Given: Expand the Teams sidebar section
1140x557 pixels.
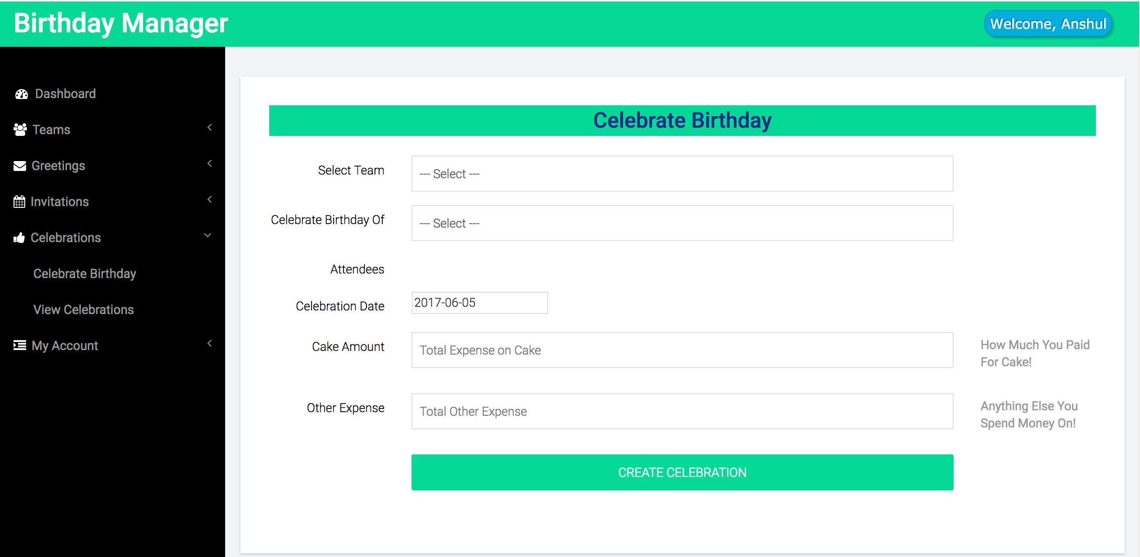Looking at the screenshot, I should tap(209, 128).
